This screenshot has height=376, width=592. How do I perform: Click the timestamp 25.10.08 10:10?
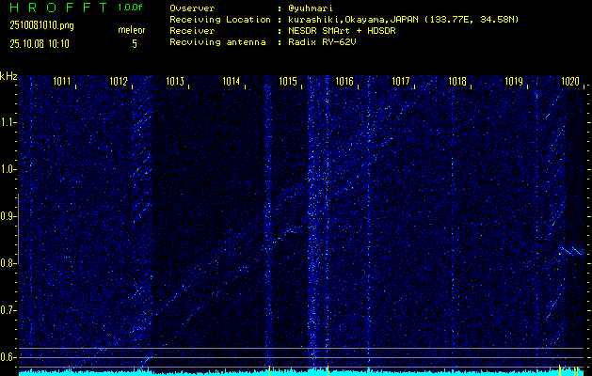tap(40, 44)
